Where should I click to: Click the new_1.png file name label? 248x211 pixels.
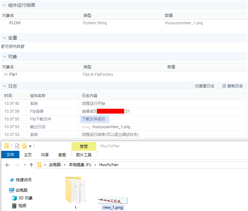tap(113, 207)
